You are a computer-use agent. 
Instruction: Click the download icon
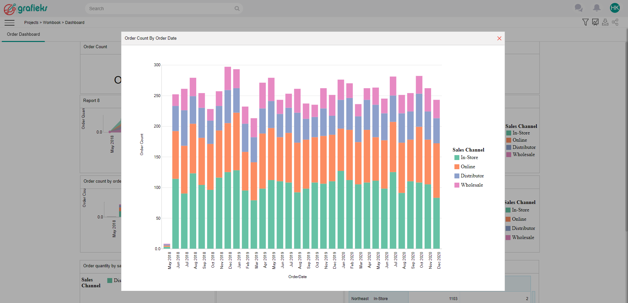[605, 22]
